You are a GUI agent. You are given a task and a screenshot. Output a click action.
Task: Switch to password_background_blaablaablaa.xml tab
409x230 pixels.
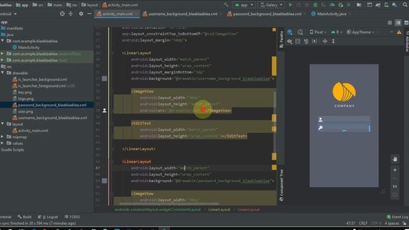[x=267, y=14]
